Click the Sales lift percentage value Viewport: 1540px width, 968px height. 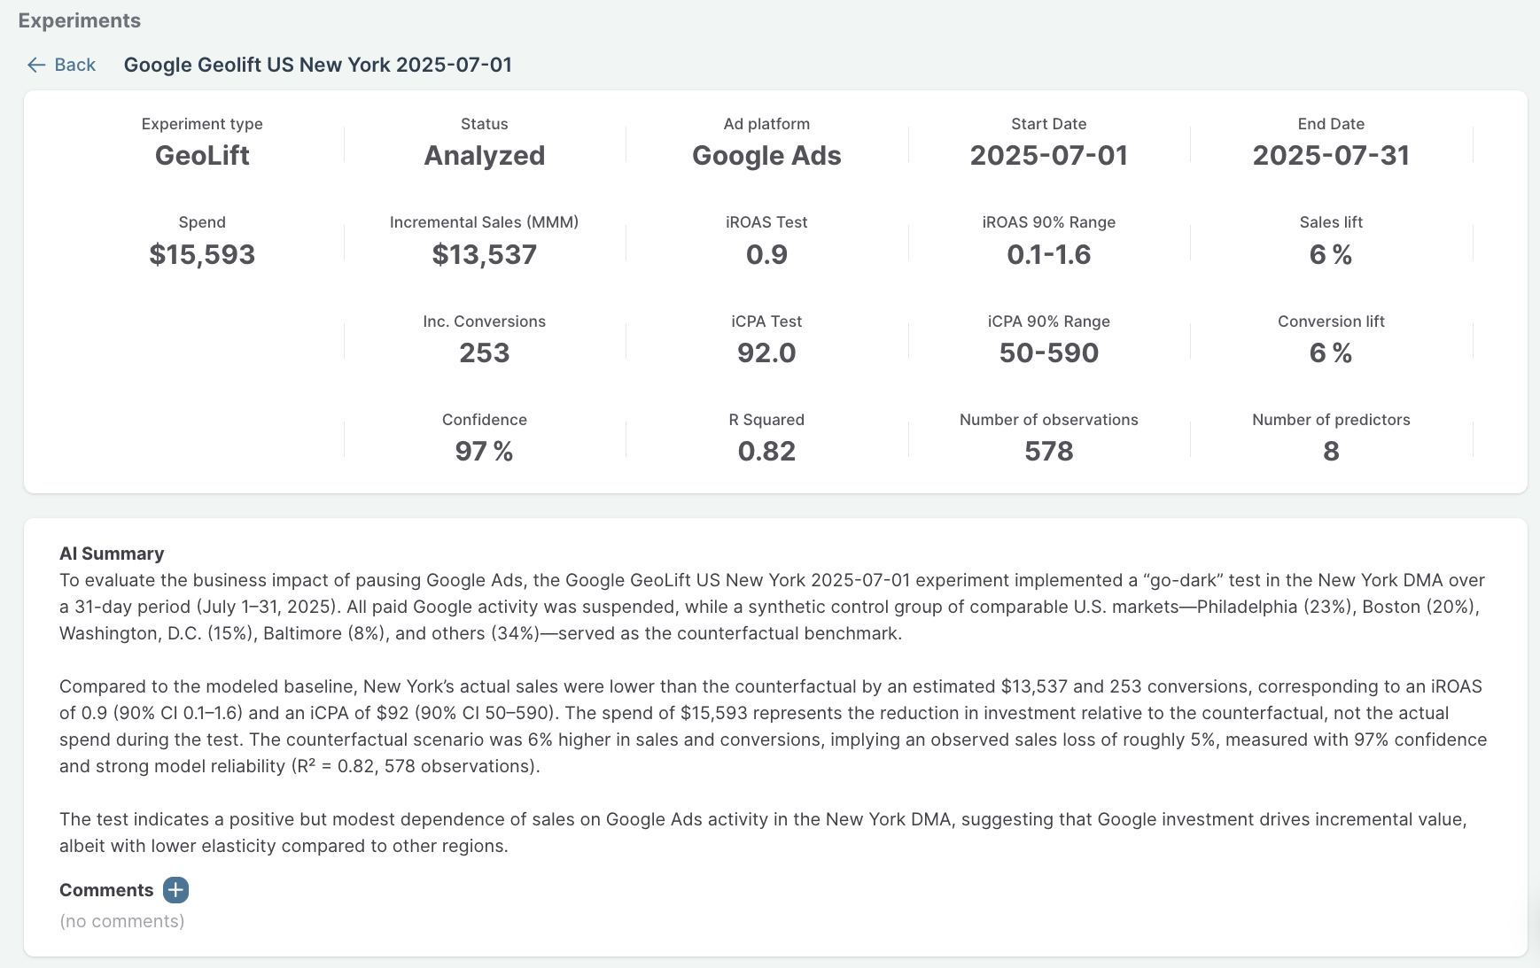(x=1330, y=255)
